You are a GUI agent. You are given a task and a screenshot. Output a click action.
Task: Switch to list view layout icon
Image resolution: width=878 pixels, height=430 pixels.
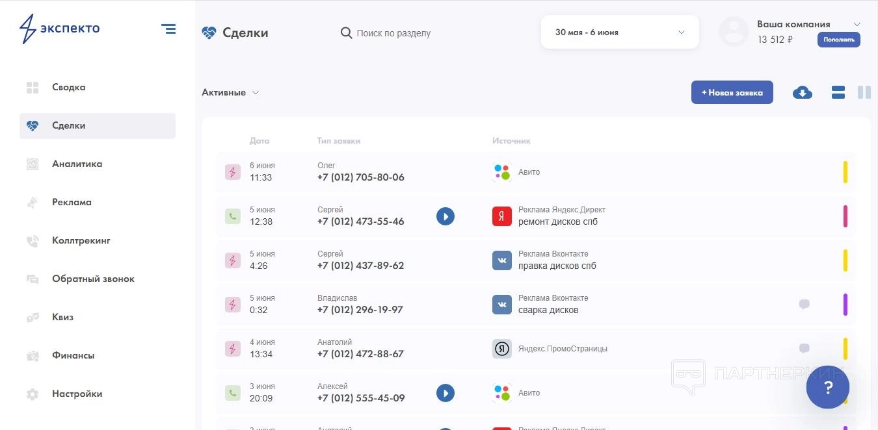(838, 92)
